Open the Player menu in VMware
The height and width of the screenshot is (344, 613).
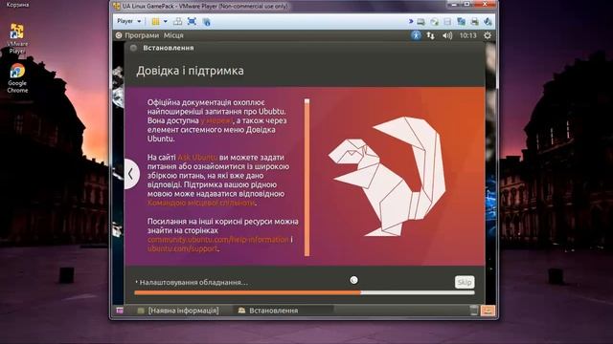[x=128, y=21]
